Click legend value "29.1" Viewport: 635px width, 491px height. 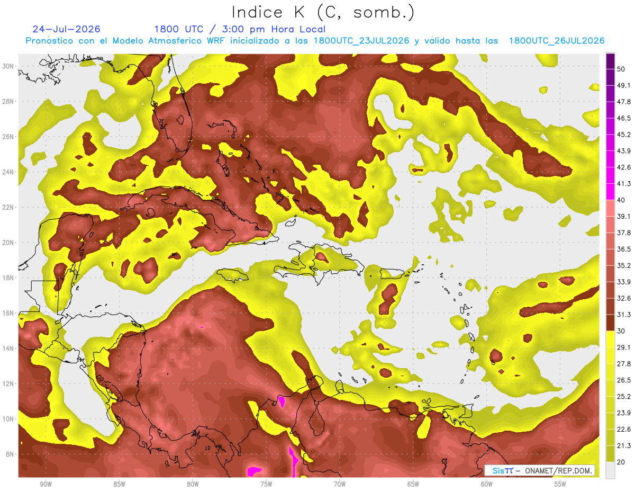pyautogui.click(x=624, y=347)
